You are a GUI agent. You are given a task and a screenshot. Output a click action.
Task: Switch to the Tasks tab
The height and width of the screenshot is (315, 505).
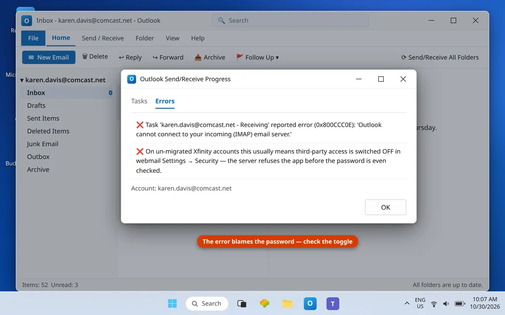pos(139,101)
